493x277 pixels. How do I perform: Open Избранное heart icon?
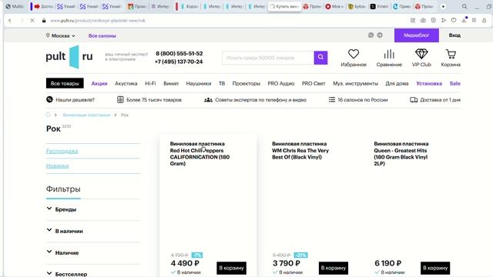pos(354,54)
